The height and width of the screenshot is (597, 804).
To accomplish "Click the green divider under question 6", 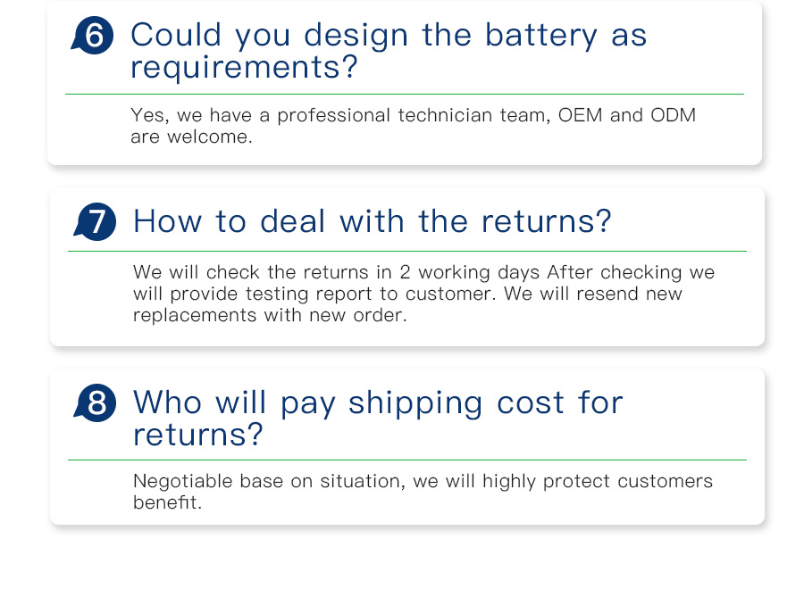I will click(405, 95).
